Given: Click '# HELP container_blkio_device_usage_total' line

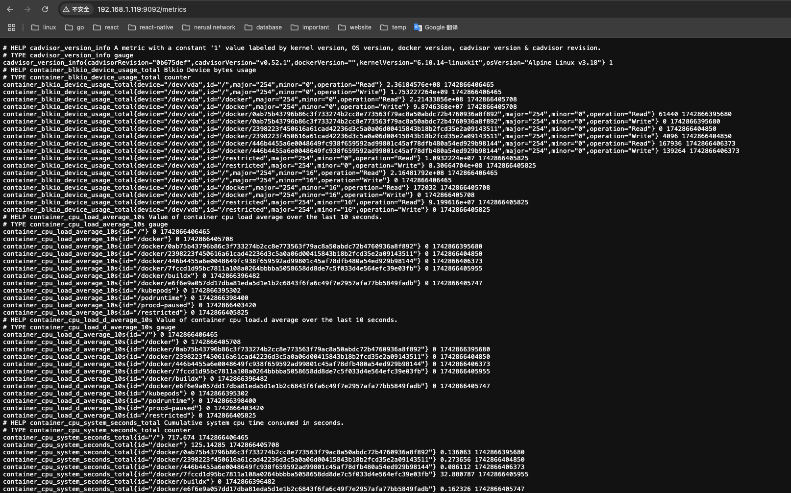Looking at the screenshot, I should [129, 70].
